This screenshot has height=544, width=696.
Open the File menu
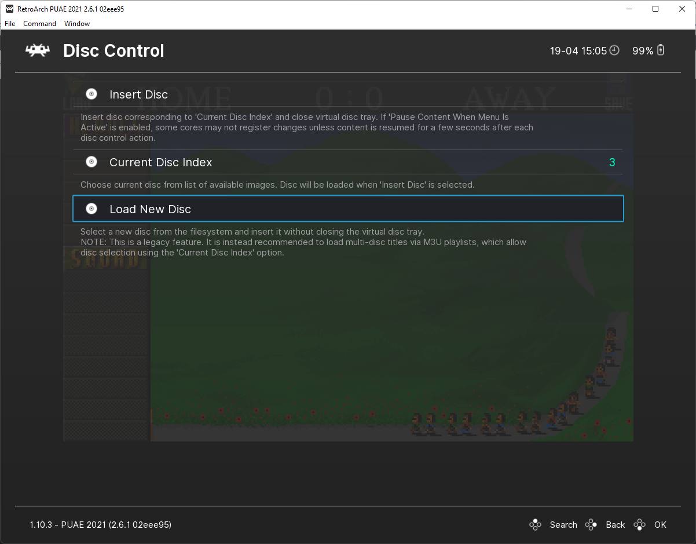tap(10, 24)
